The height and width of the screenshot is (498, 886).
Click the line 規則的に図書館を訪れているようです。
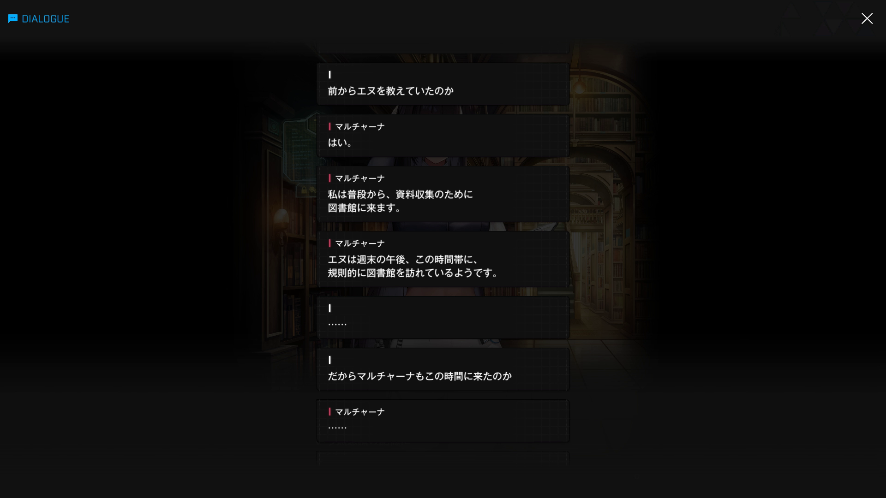pyautogui.click(x=413, y=273)
